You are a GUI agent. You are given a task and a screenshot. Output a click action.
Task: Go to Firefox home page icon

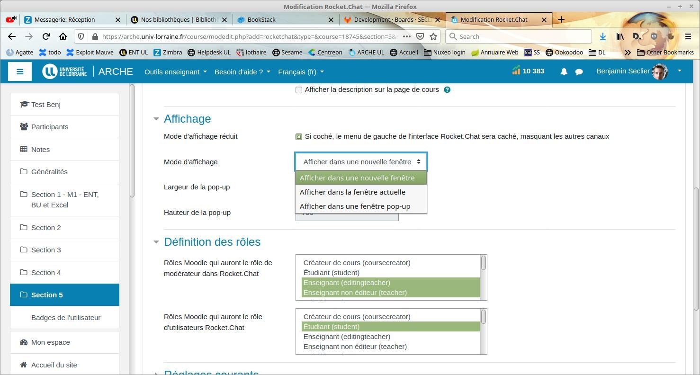pyautogui.click(x=63, y=36)
